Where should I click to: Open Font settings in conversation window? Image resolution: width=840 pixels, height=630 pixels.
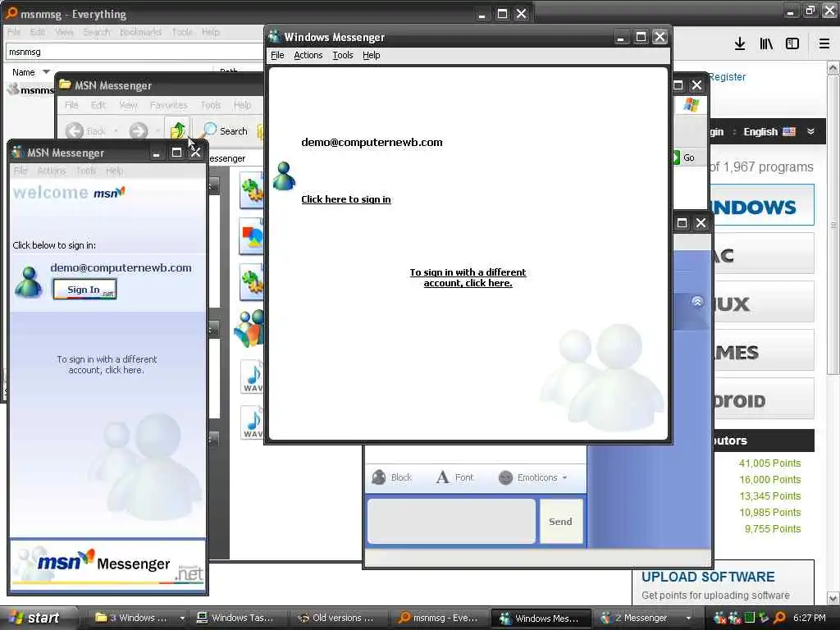(x=454, y=477)
